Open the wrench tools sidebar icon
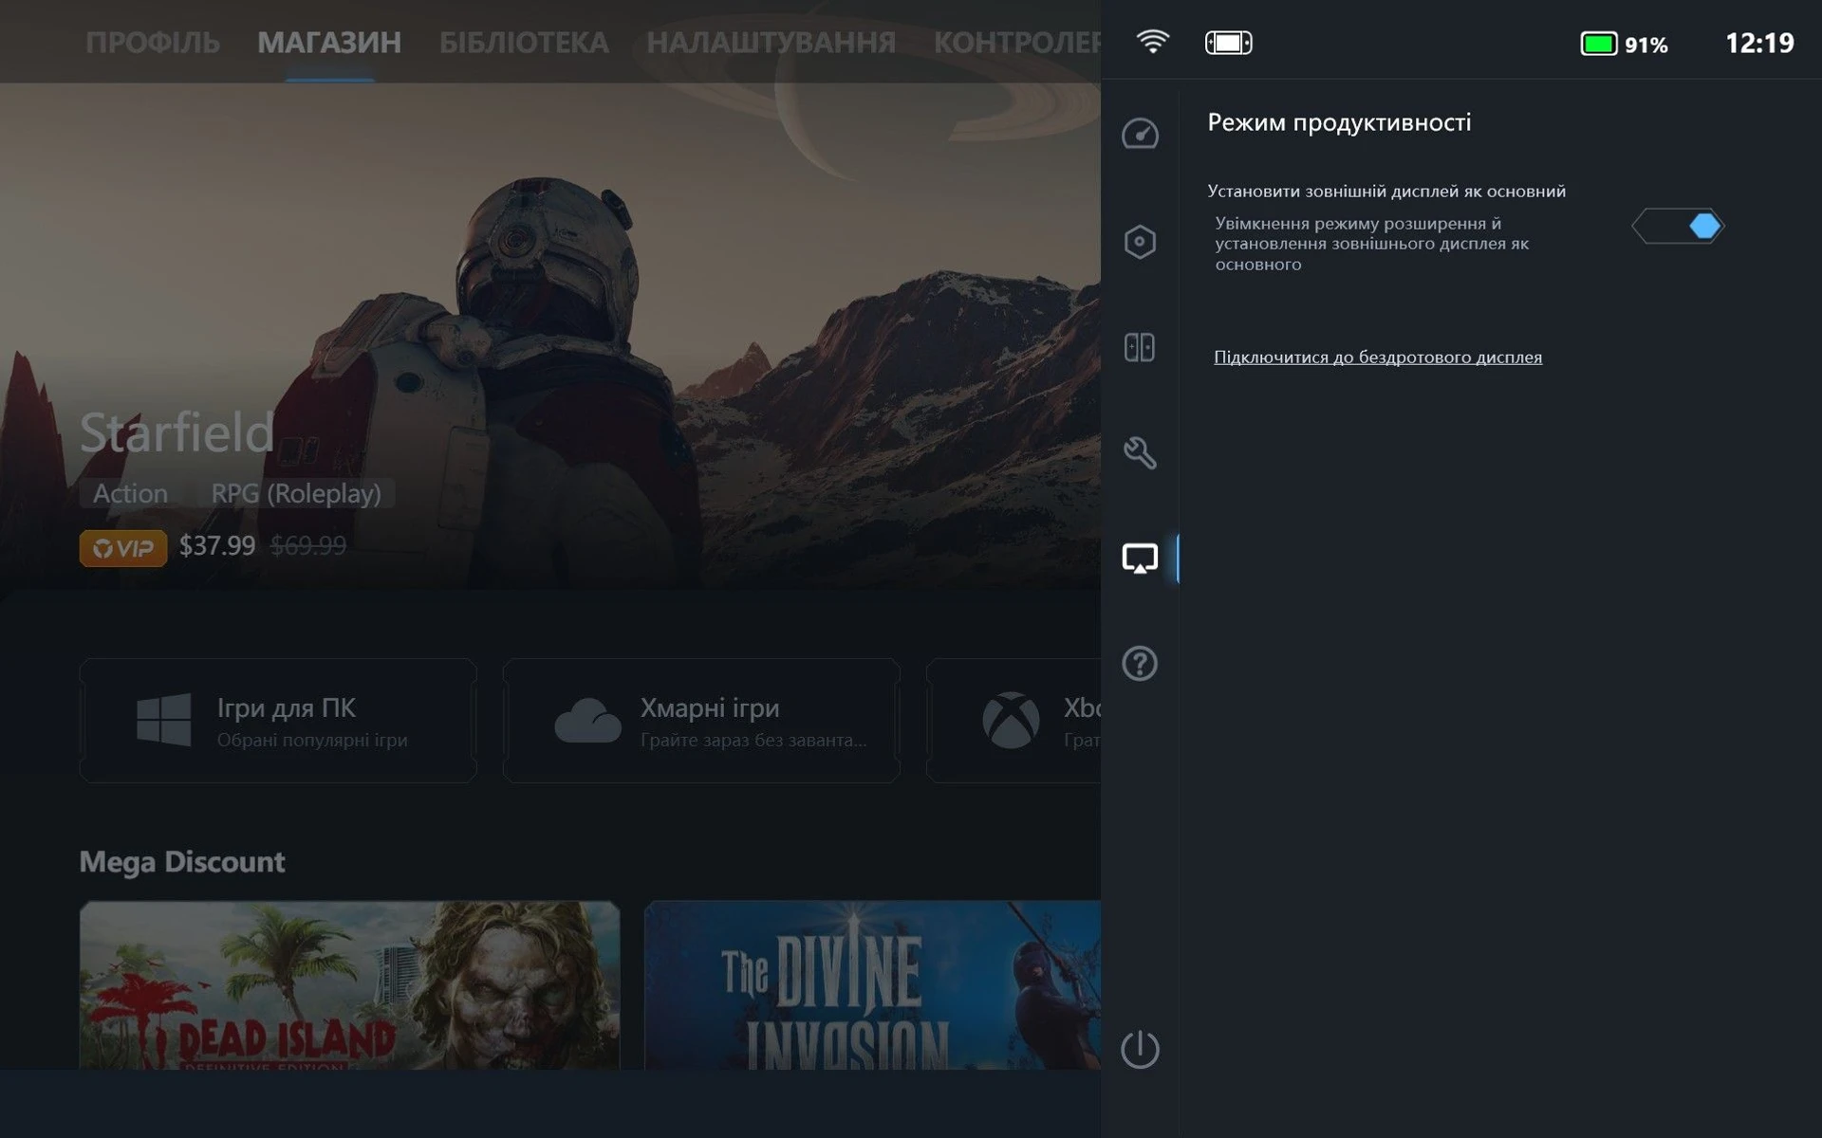Screen dimensions: 1822x1138 point(1140,452)
